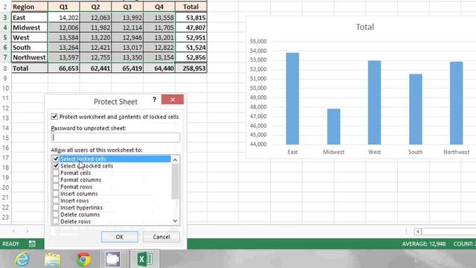Uncheck Select unlocked cells option
The width and height of the screenshot is (476, 268).
56,166
